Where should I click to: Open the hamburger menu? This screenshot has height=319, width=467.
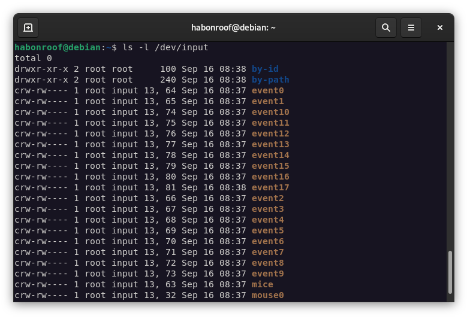click(411, 28)
